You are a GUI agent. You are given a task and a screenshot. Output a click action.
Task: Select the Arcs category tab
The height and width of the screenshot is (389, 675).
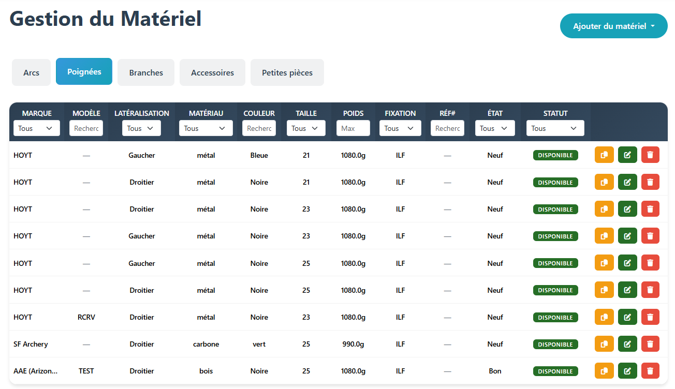pyautogui.click(x=31, y=72)
